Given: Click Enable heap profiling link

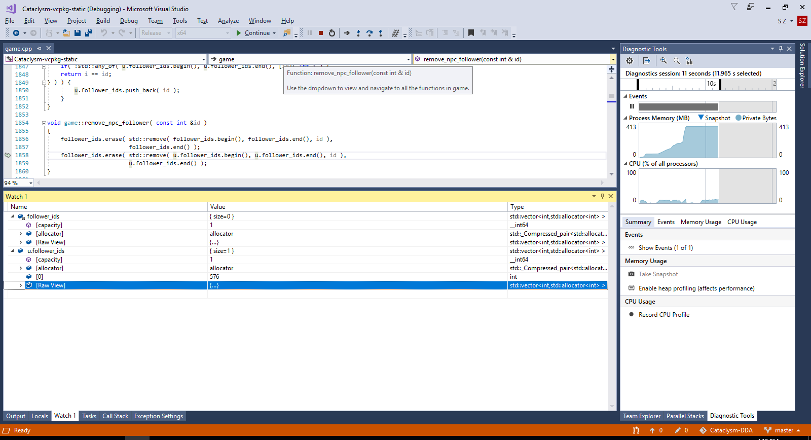Looking at the screenshot, I should click(x=696, y=288).
